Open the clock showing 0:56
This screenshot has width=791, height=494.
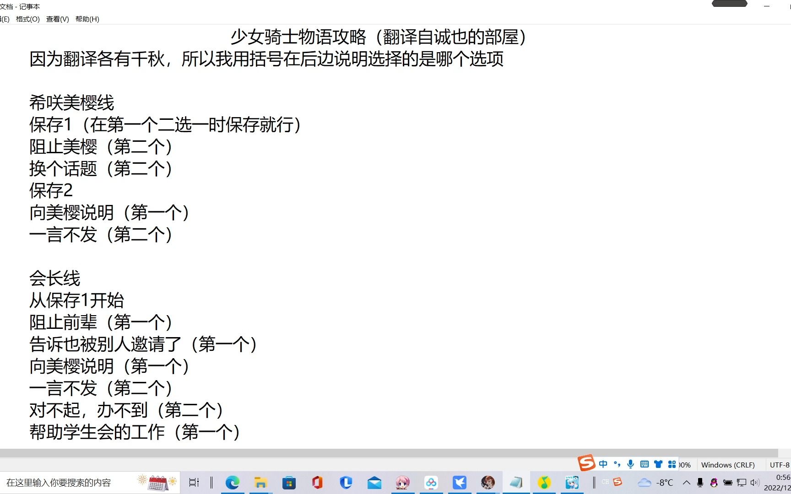click(777, 483)
